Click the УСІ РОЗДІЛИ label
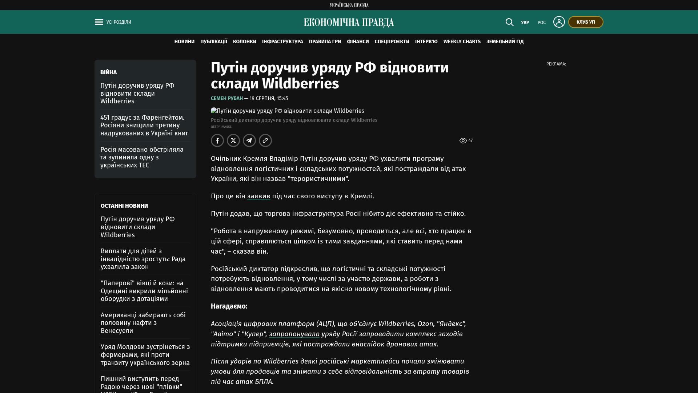Screen dimensions: 698x393 tap(119, 22)
